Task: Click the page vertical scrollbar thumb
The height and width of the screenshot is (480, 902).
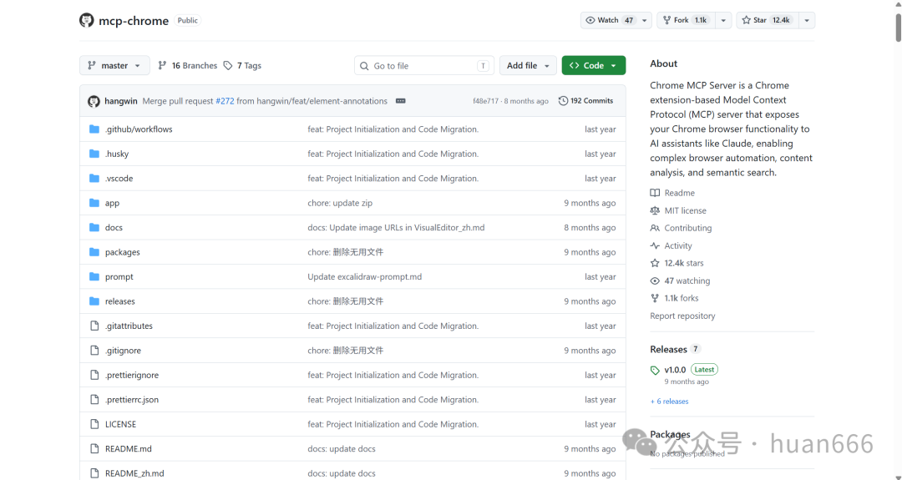Action: [898, 28]
